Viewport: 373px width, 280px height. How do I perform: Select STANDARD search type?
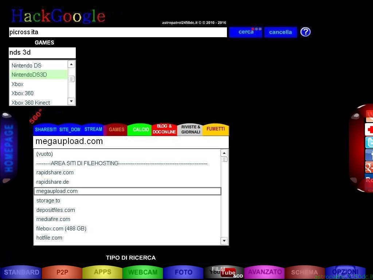21,272
